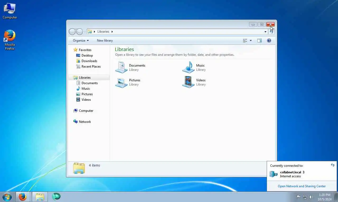The width and height of the screenshot is (338, 202).
Task: Click the network building icon in flyout
Action: click(274, 174)
